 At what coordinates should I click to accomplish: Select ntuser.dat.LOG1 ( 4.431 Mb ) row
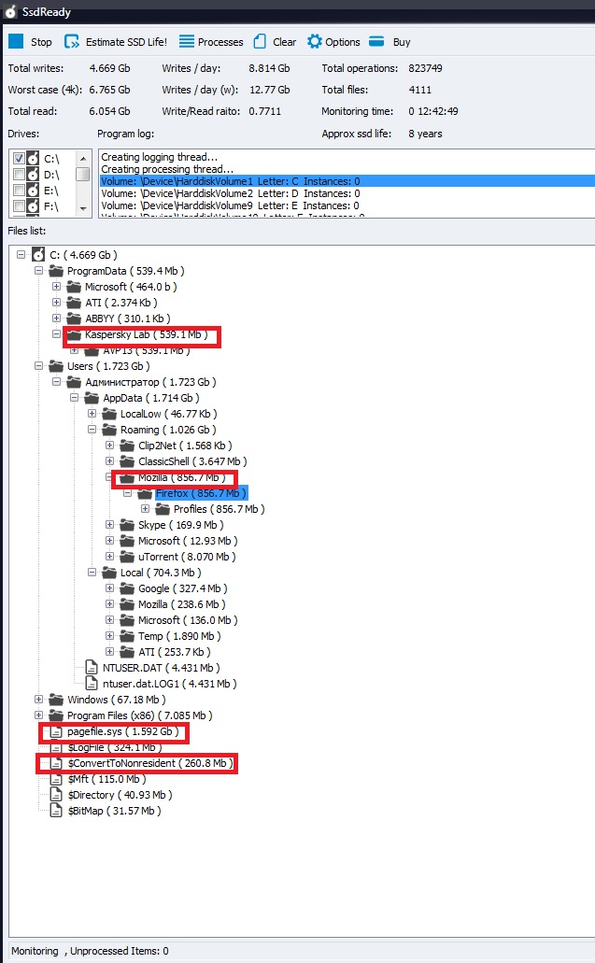click(x=169, y=684)
